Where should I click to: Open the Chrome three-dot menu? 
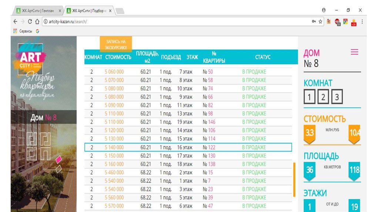click(x=362, y=22)
